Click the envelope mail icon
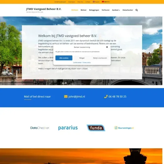Viewport: 164px width, 164px height. pyautogui.click(x=66, y=97)
